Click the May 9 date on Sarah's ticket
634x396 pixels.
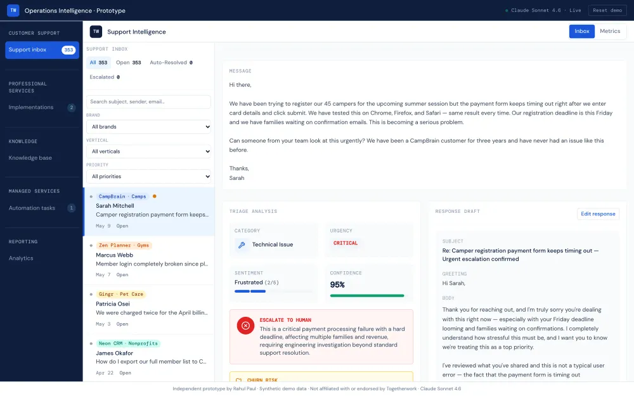click(103, 226)
